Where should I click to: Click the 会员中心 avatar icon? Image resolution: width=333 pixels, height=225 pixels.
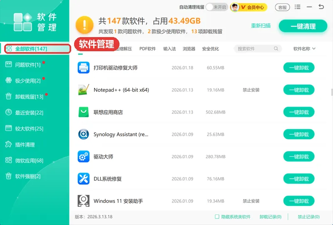pyautogui.click(x=235, y=7)
